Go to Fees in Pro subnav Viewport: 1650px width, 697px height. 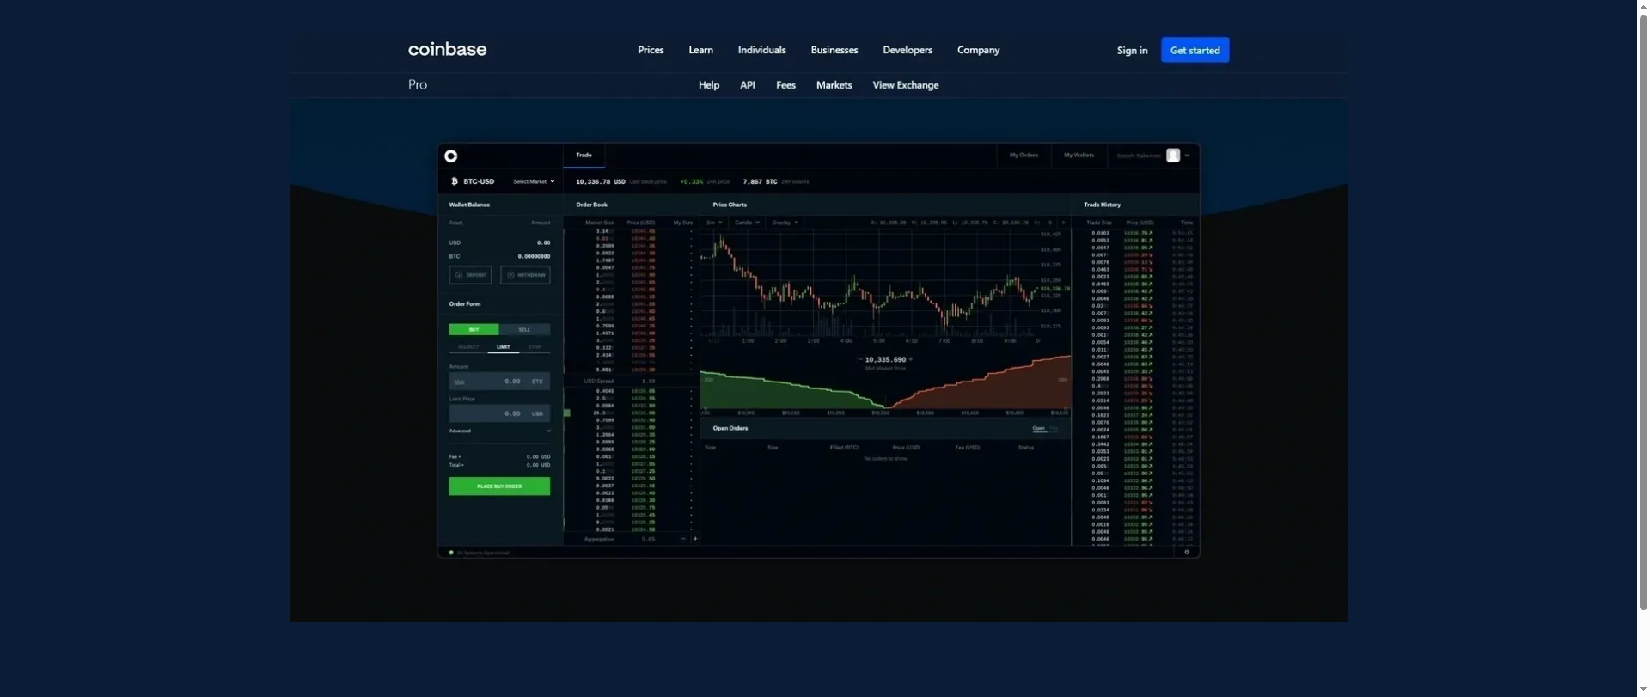tap(785, 85)
